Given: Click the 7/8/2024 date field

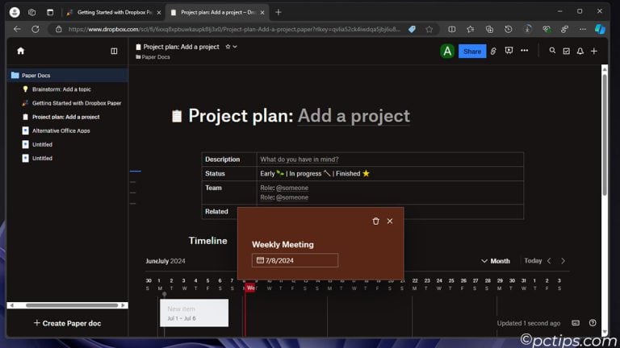Looking at the screenshot, I should 294,260.
